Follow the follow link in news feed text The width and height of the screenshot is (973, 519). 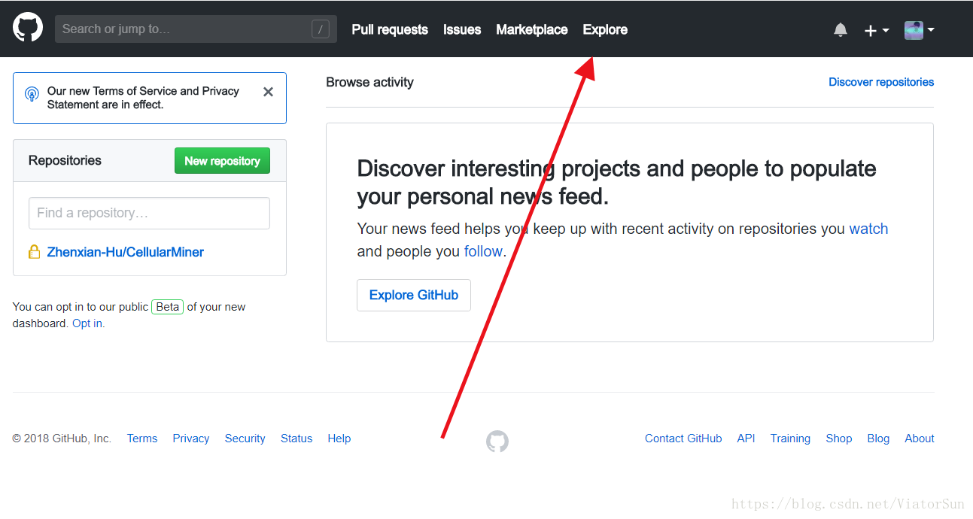(483, 251)
